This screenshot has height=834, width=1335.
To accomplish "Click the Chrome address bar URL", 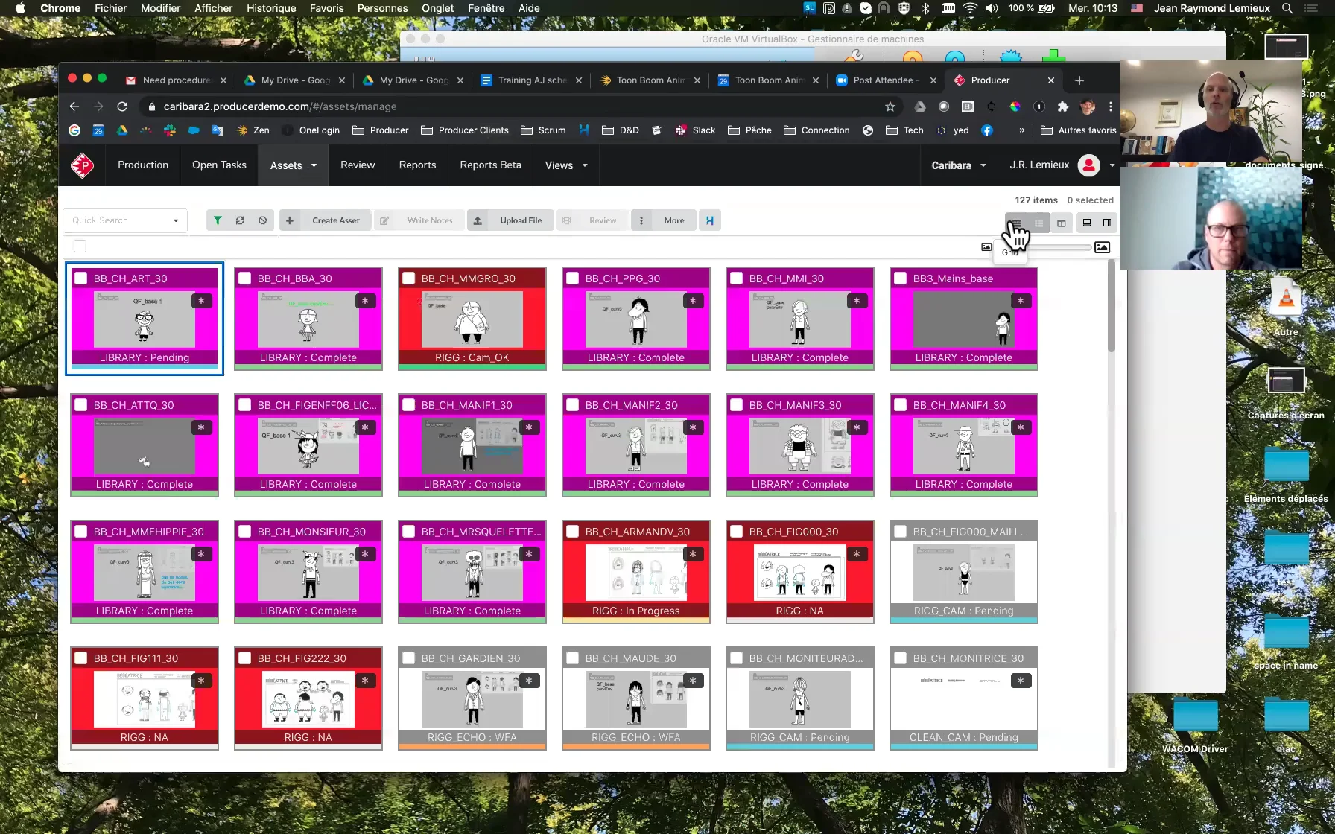I will click(x=280, y=106).
